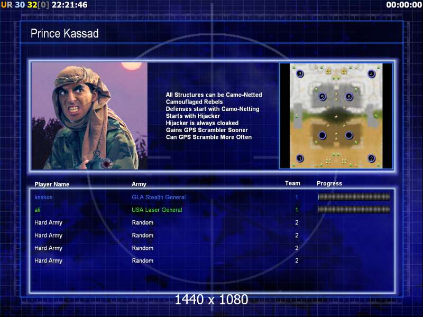The image size is (423, 317).
Task: Click the UR indicator at top left
Action: 7,5
